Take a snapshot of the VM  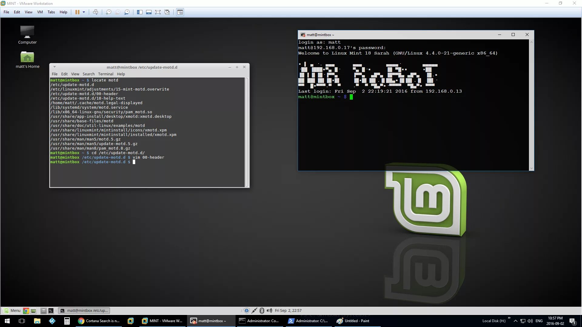(x=109, y=12)
